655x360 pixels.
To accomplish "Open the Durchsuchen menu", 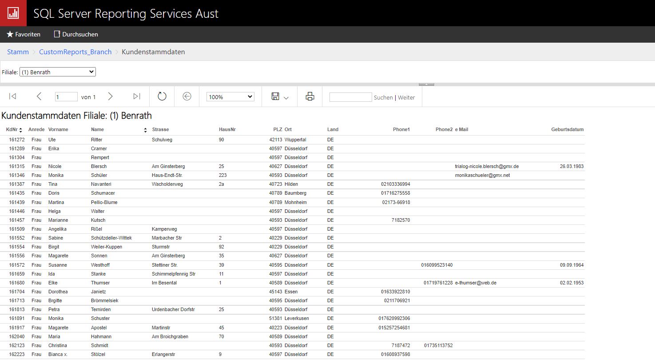I will pyautogui.click(x=76, y=34).
